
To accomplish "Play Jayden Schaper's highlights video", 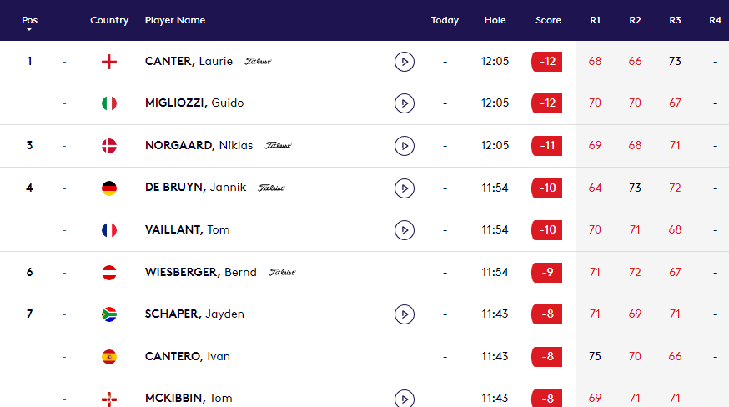I will coord(404,314).
